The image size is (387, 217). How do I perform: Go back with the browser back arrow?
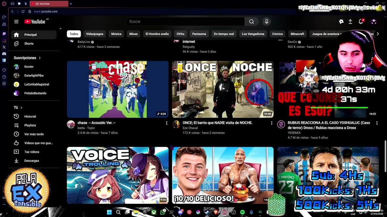(12, 11)
